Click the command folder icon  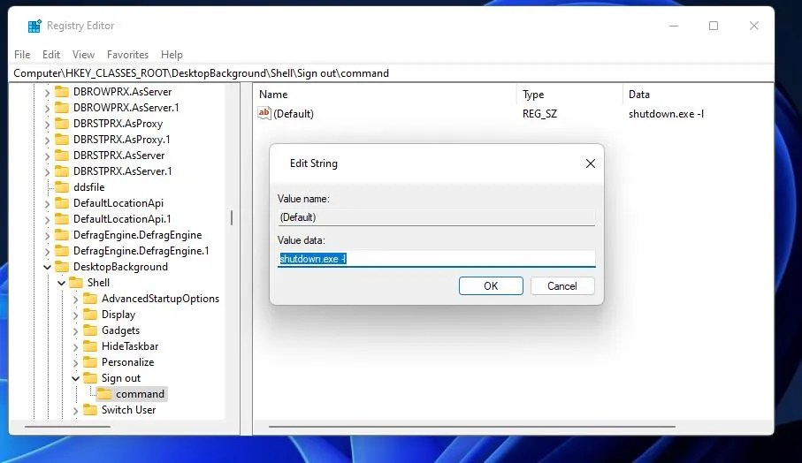(x=104, y=393)
